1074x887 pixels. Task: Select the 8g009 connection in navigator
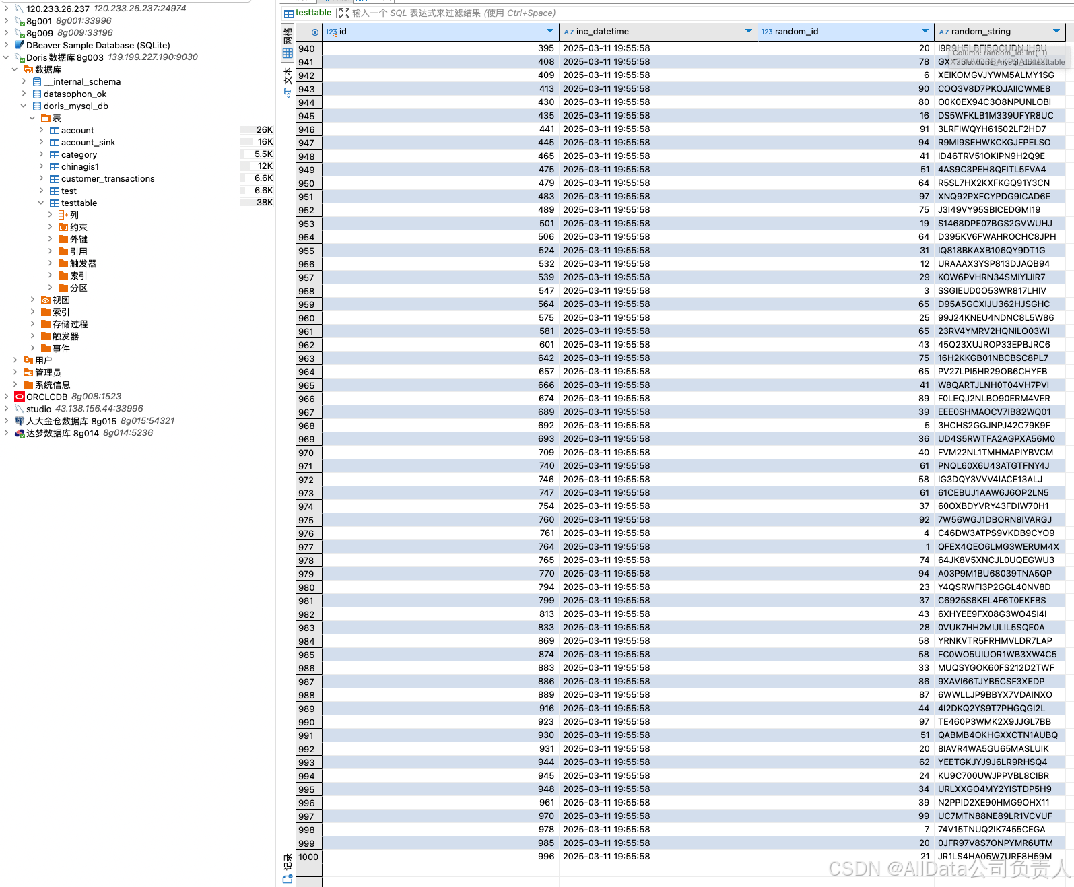tap(40, 34)
